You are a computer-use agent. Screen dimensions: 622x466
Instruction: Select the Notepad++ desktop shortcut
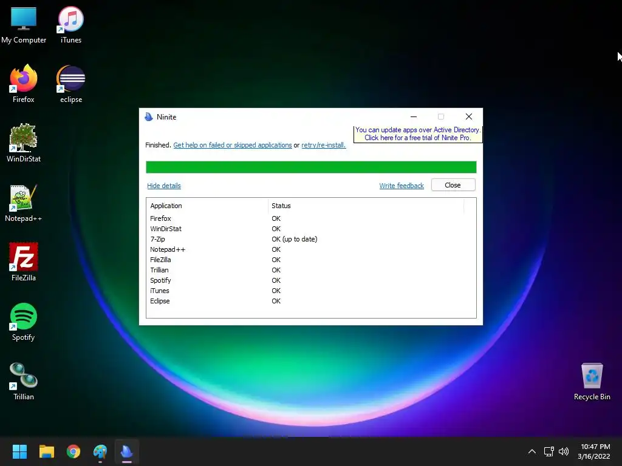[x=24, y=203]
